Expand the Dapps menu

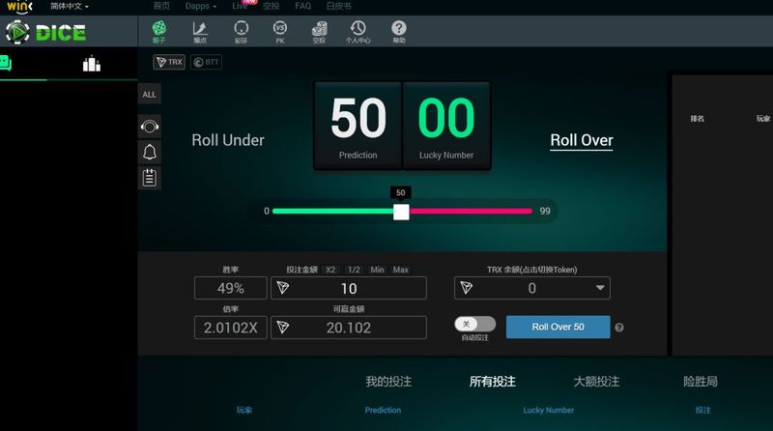(x=201, y=7)
